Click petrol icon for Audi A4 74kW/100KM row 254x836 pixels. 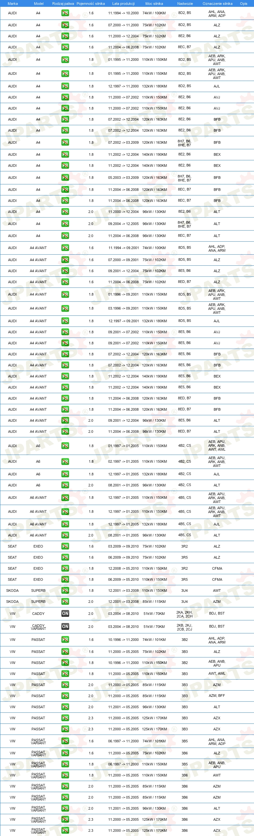[65, 13]
